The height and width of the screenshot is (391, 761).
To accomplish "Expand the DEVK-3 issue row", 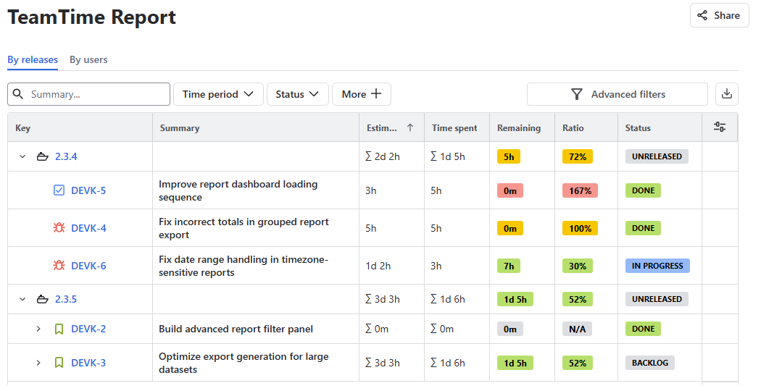I will coord(39,363).
